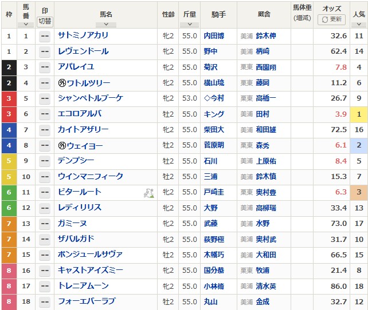Toggle the 切替 button under 印 header

[x=44, y=20]
